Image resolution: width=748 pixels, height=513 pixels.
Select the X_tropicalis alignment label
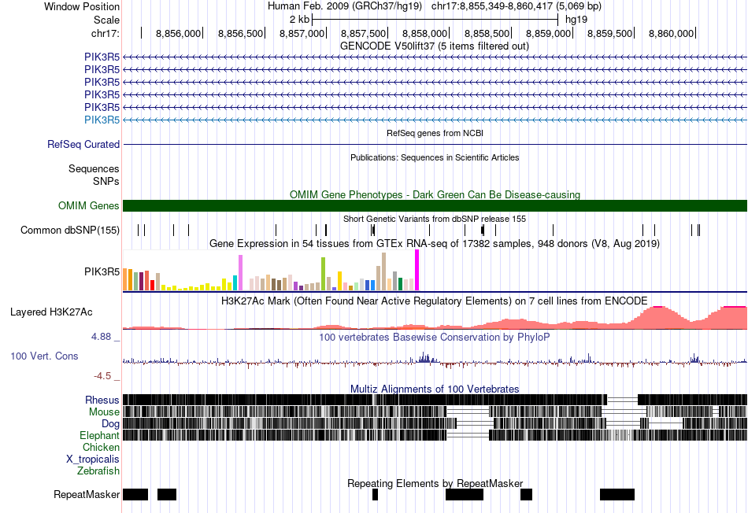(93, 459)
